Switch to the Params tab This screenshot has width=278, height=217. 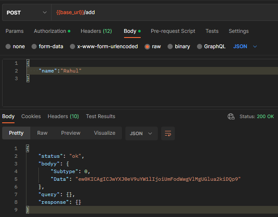[14, 31]
